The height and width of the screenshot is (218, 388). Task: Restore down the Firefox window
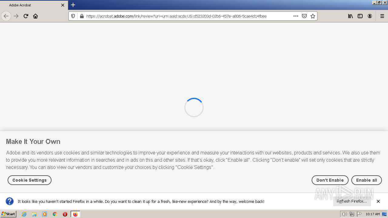379,2
